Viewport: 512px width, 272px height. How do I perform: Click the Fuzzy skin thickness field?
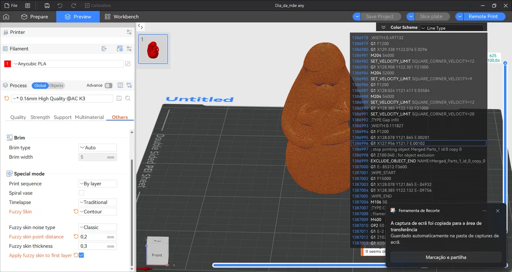98,246
